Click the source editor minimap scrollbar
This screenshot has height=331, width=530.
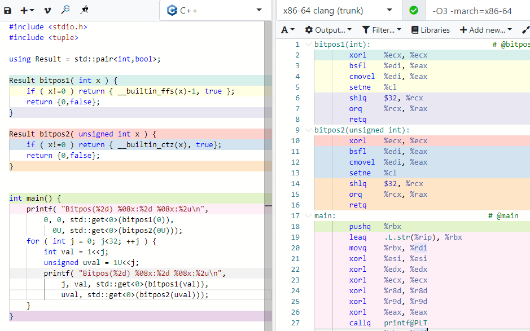[x=268, y=175]
